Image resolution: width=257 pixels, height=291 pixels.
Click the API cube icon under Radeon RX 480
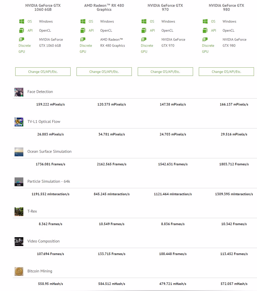coord(83,30)
